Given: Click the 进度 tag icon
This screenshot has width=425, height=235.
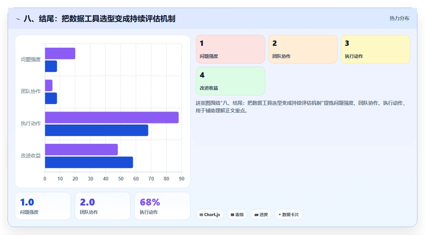Looking at the screenshot, I should (256, 215).
